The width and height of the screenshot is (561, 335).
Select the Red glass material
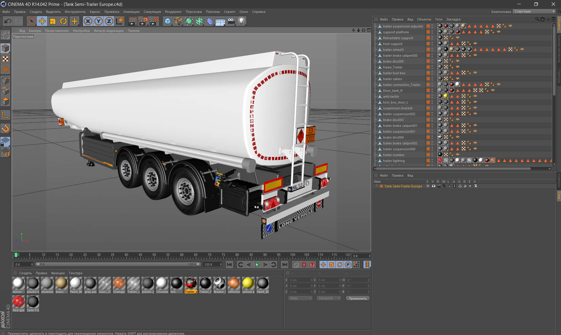[x=18, y=303]
